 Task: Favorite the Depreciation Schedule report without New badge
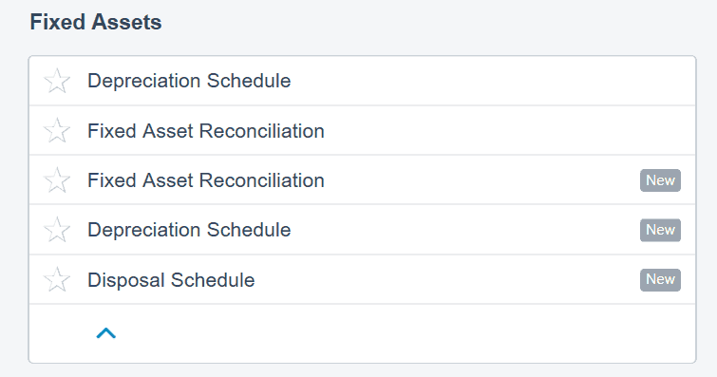(x=57, y=81)
